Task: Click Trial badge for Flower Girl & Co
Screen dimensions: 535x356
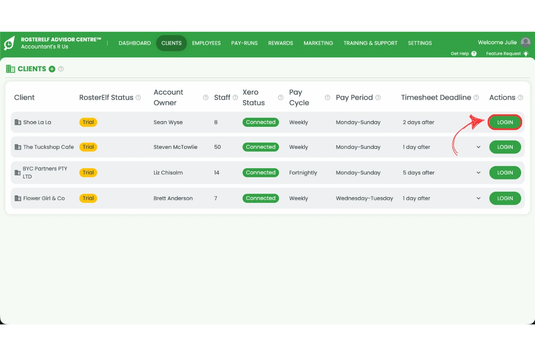Action: (x=88, y=198)
